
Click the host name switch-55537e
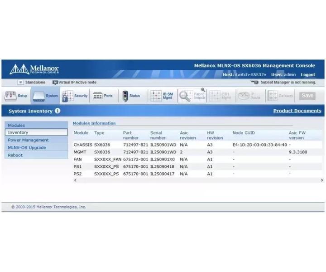pyautogui.click(x=250, y=74)
